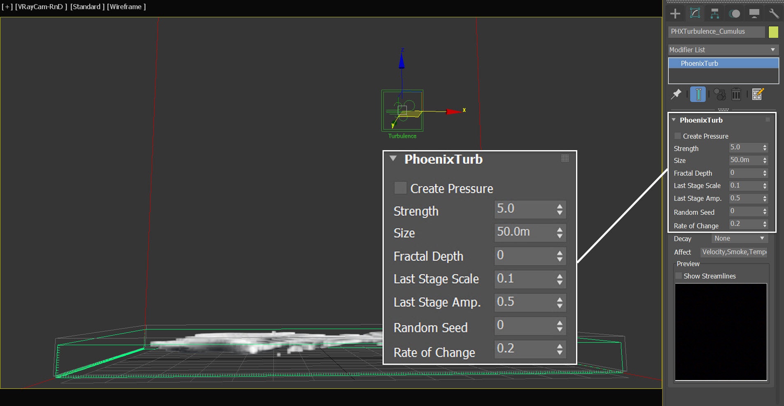784x406 pixels.
Task: Click the Pin Stack icon
Action: pyautogui.click(x=676, y=94)
